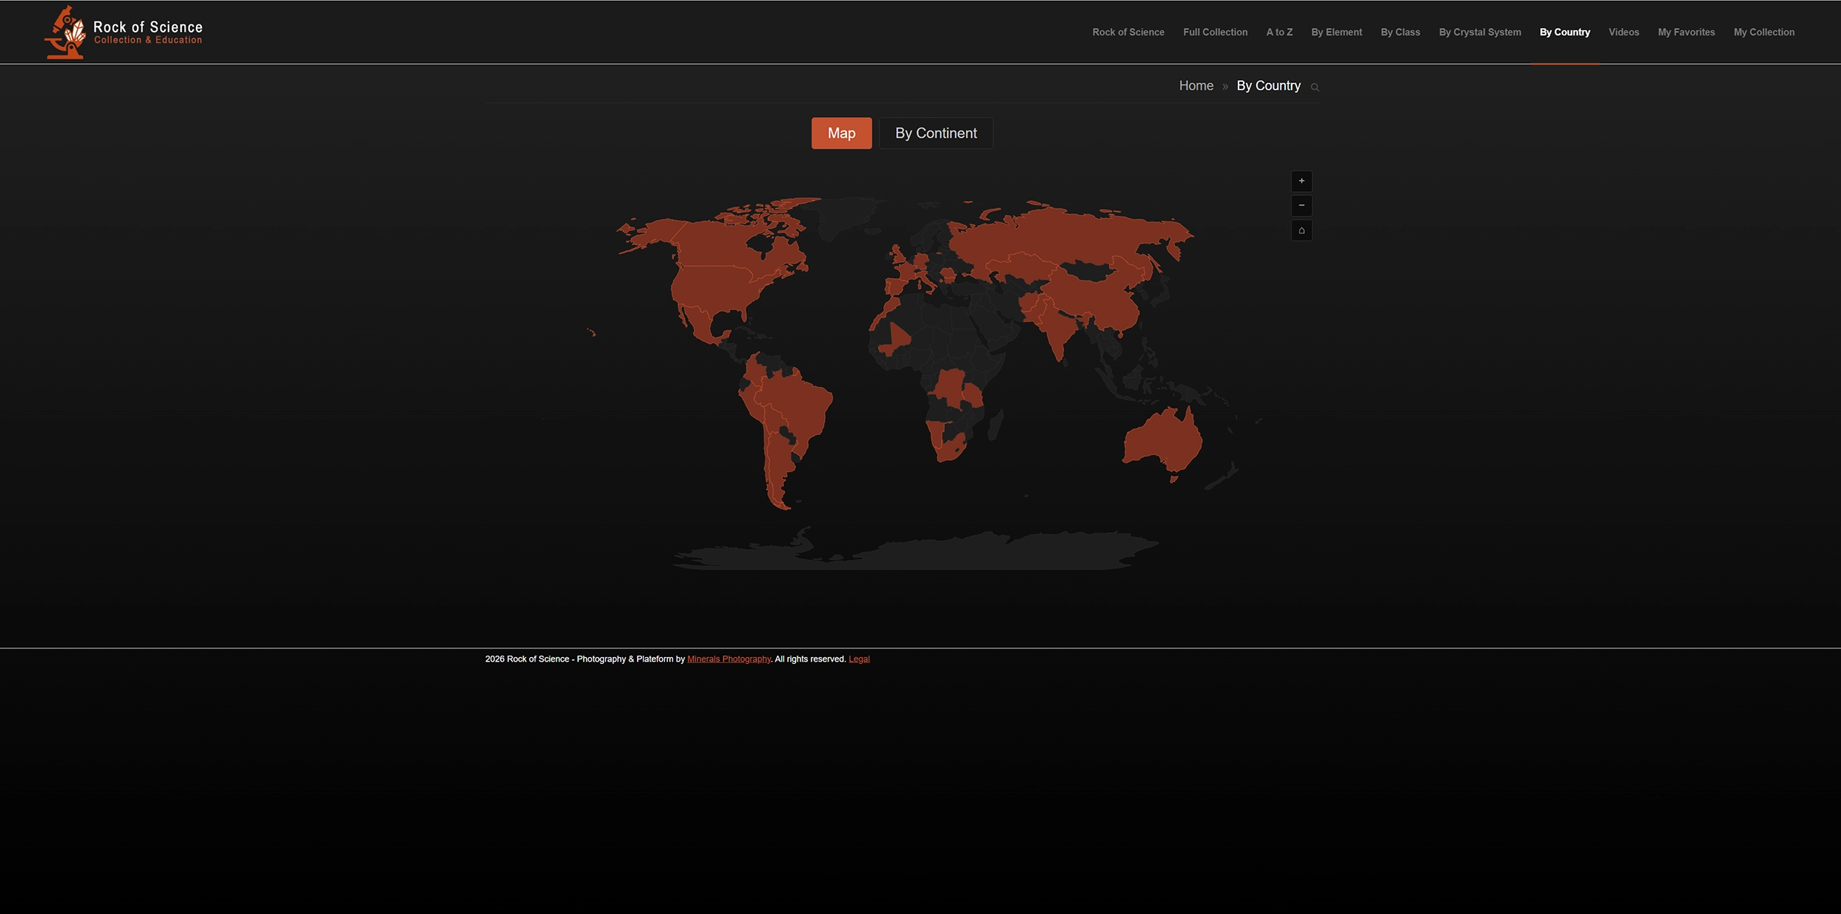
Task: Click the By Country breadcrumb text
Action: [x=1268, y=86]
